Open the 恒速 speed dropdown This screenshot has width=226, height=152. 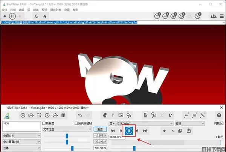coord(189,123)
